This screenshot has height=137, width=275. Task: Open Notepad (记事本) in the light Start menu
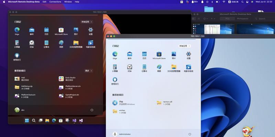click(x=144, y=68)
